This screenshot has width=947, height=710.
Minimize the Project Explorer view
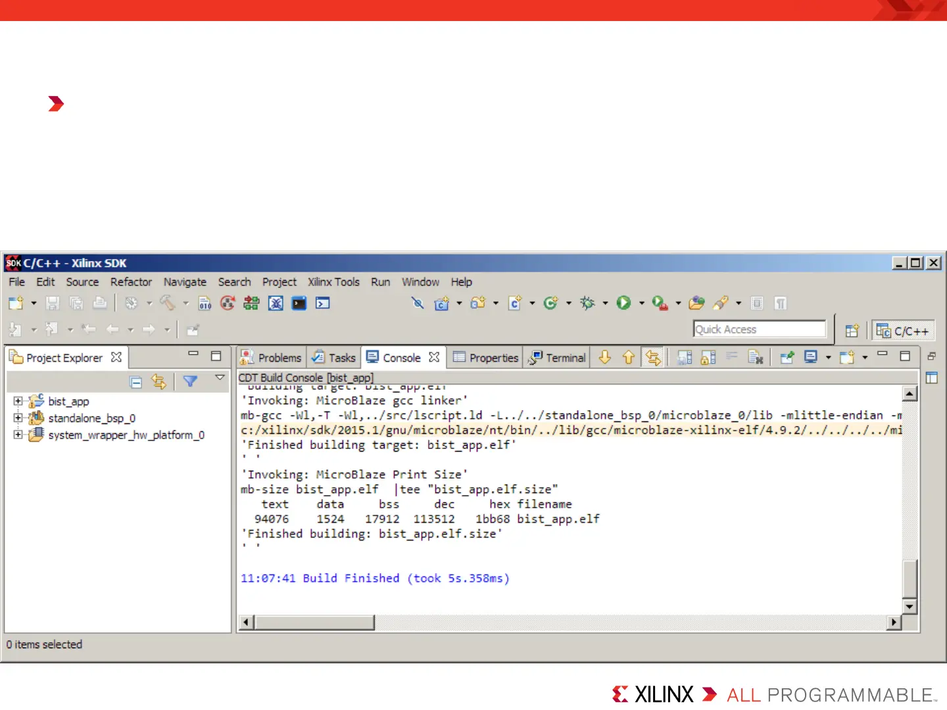pos(193,354)
